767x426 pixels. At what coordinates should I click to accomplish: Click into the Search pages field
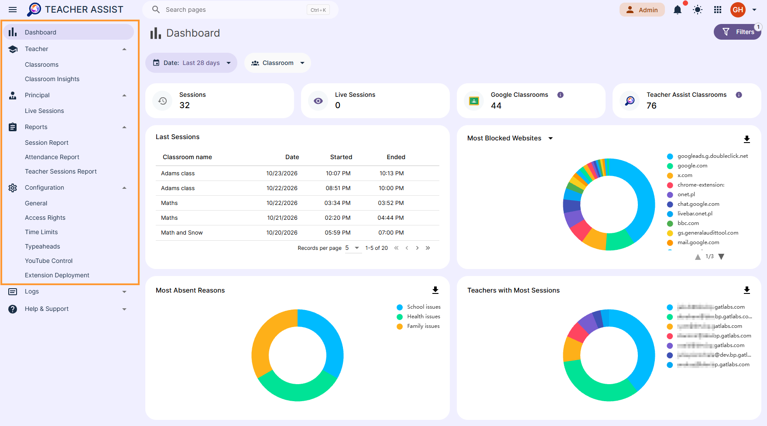pyautogui.click(x=240, y=10)
